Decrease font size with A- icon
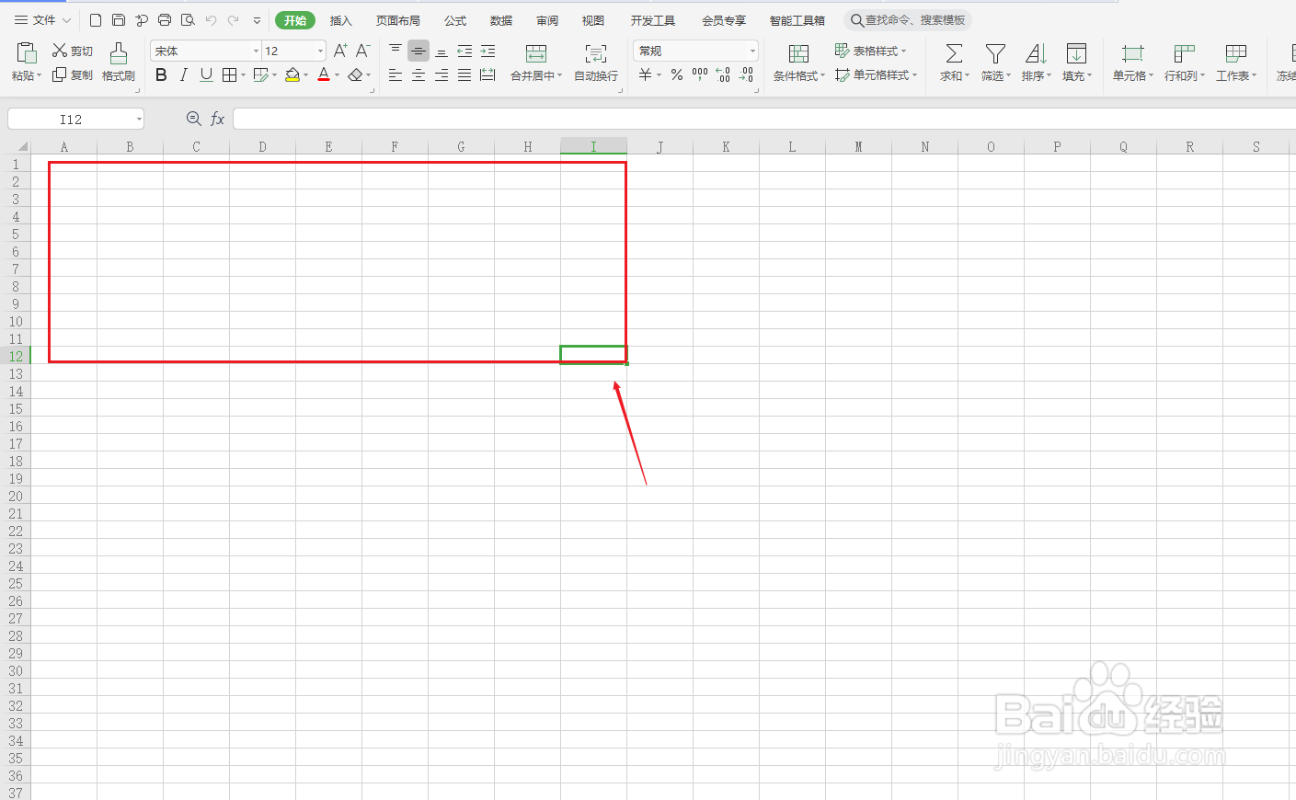 pyautogui.click(x=363, y=51)
